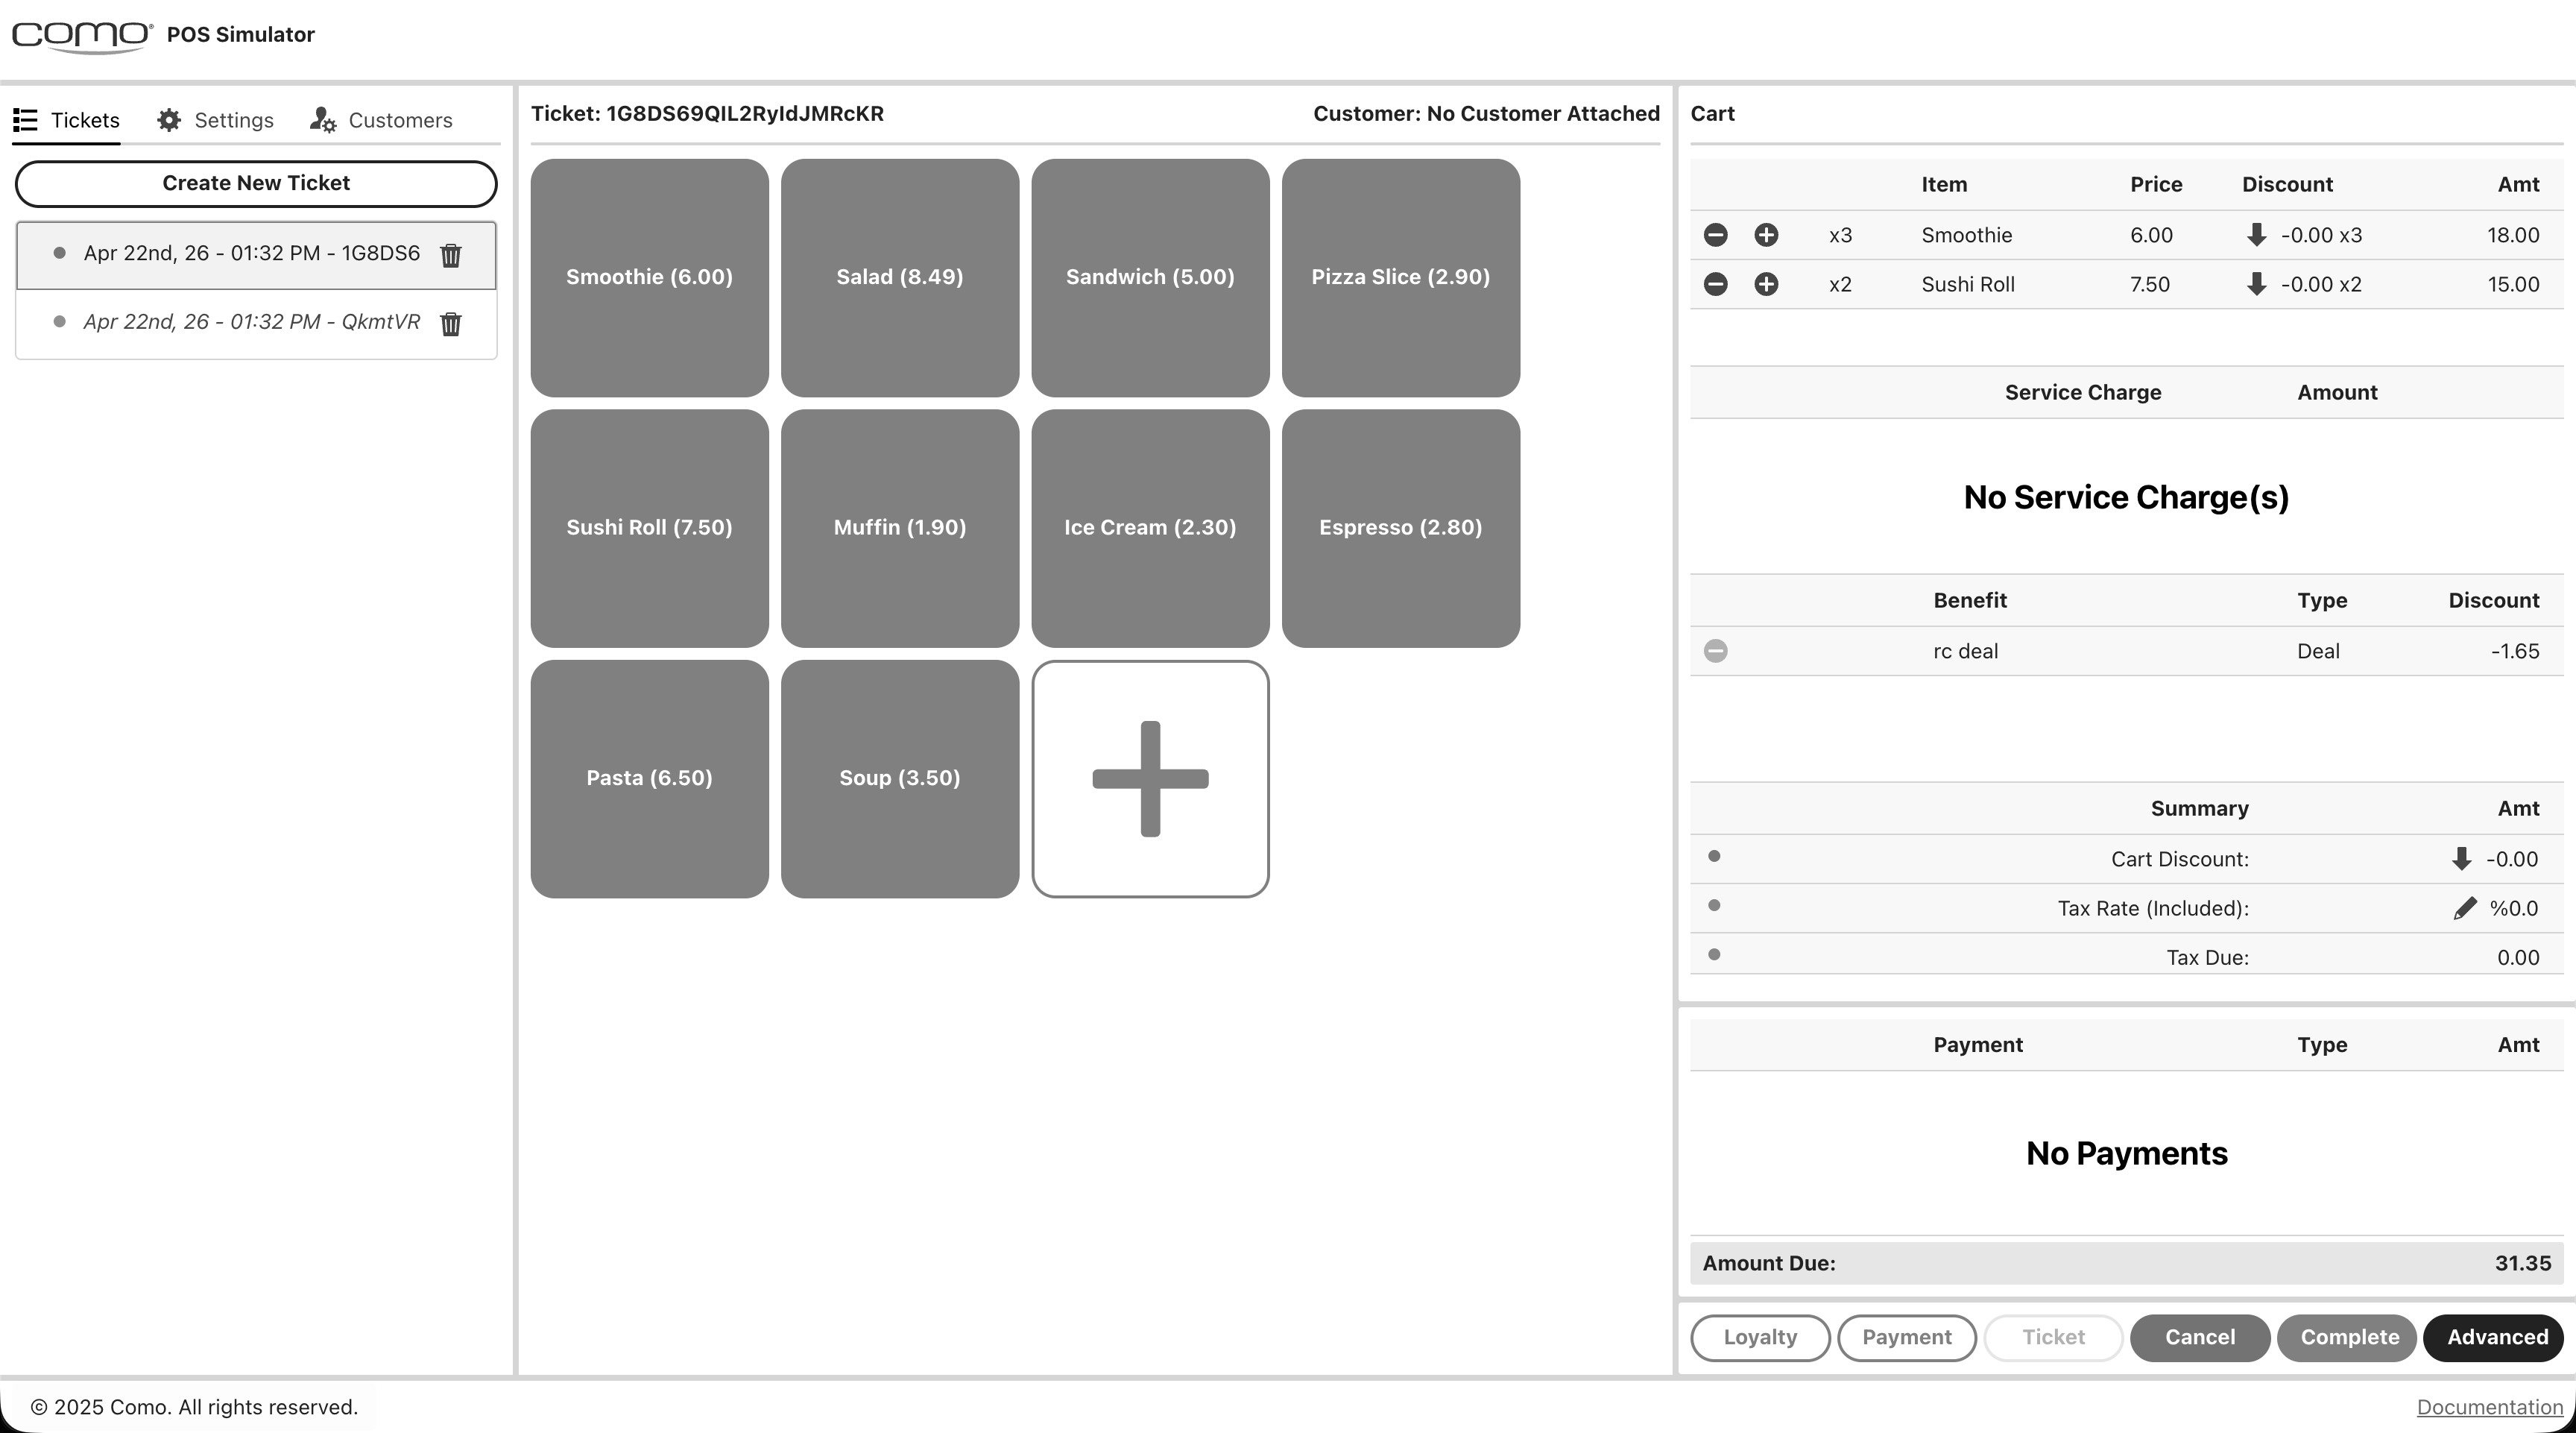The height and width of the screenshot is (1433, 2576).
Task: Click the Smoothie price 6.00
Action: point(2151,235)
